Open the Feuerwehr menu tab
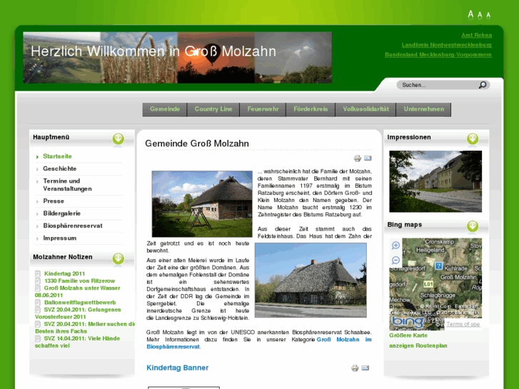Screen dimensions: 519x389 [x=263, y=109]
